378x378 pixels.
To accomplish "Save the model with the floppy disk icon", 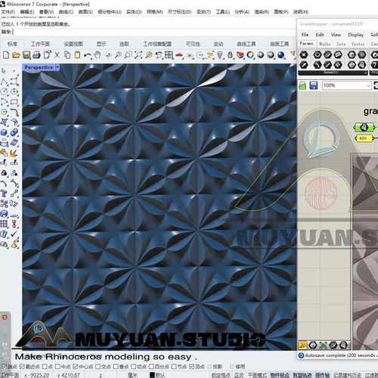I will click(x=26, y=54).
